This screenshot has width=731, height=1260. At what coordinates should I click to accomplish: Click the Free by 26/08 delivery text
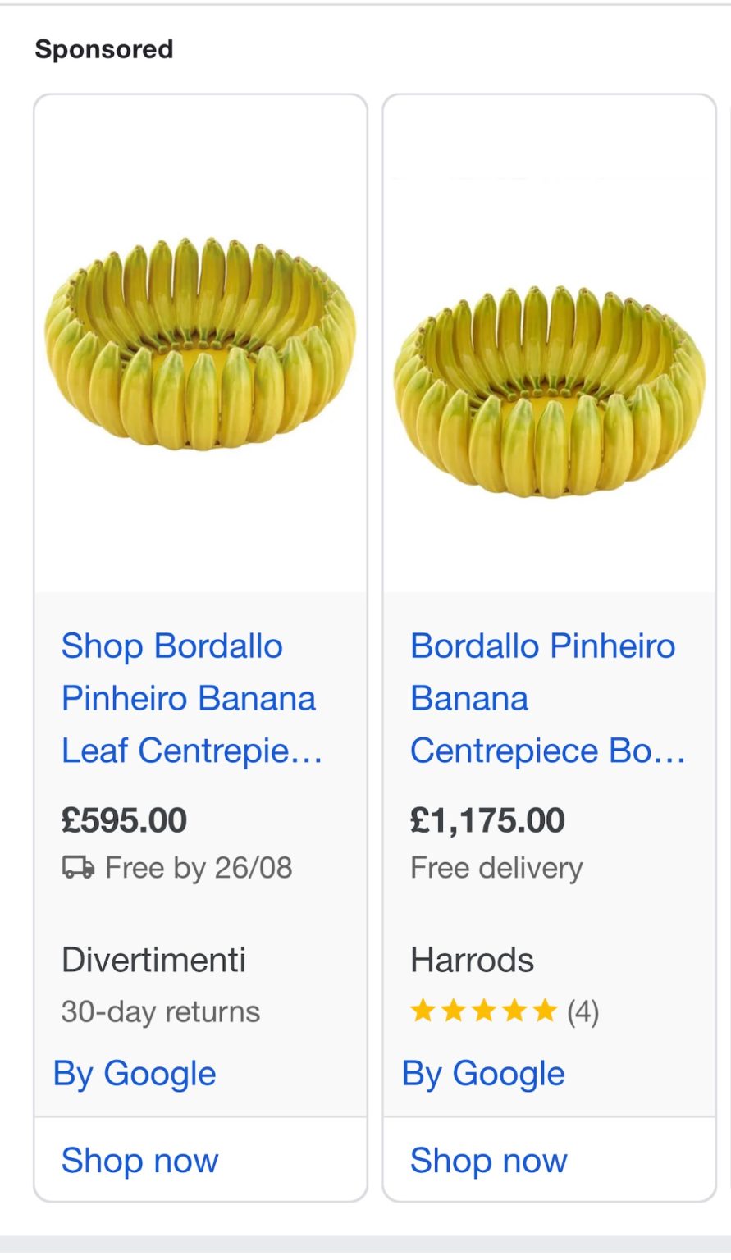[199, 867]
